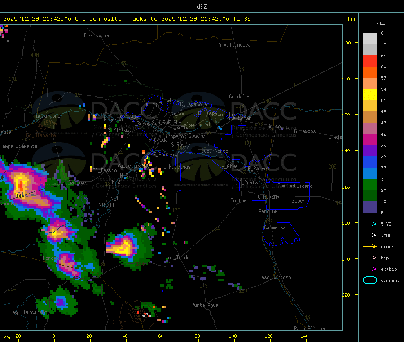Select the light gray 70-80 dBZ swatch
The height and width of the screenshot is (342, 404).
point(370,39)
